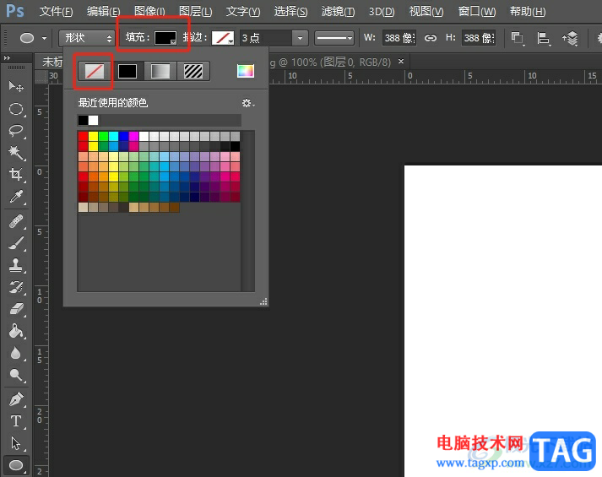This screenshot has height=477, width=602.
Task: Select the Move tool
Action: pyautogui.click(x=16, y=86)
